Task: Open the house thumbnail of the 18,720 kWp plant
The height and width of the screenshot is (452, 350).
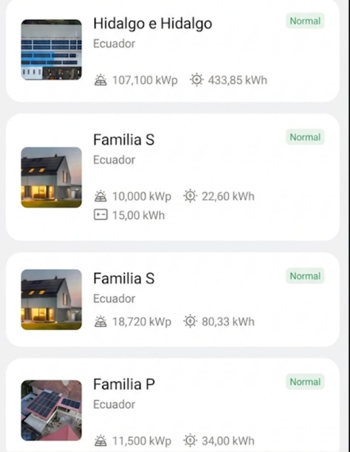Action: [x=51, y=299]
